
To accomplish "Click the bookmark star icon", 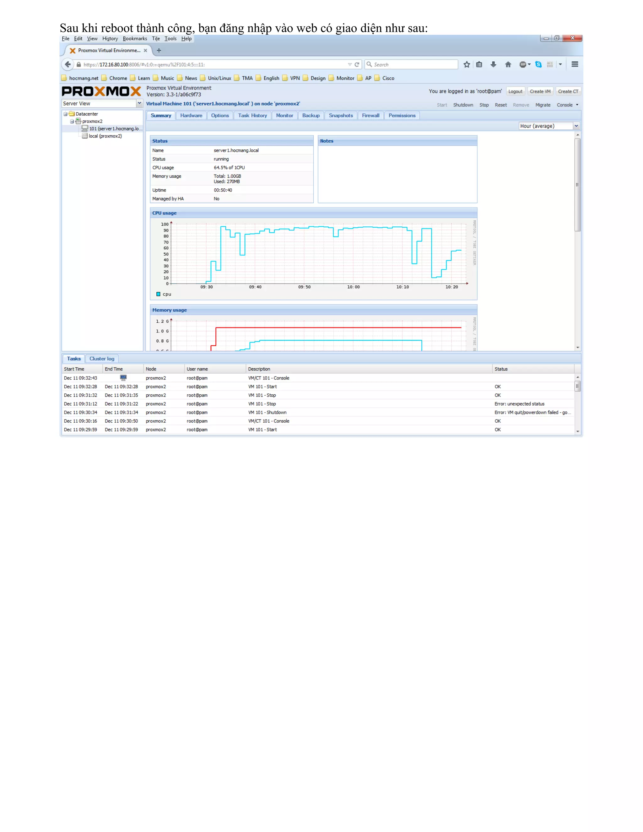I will tap(467, 64).
